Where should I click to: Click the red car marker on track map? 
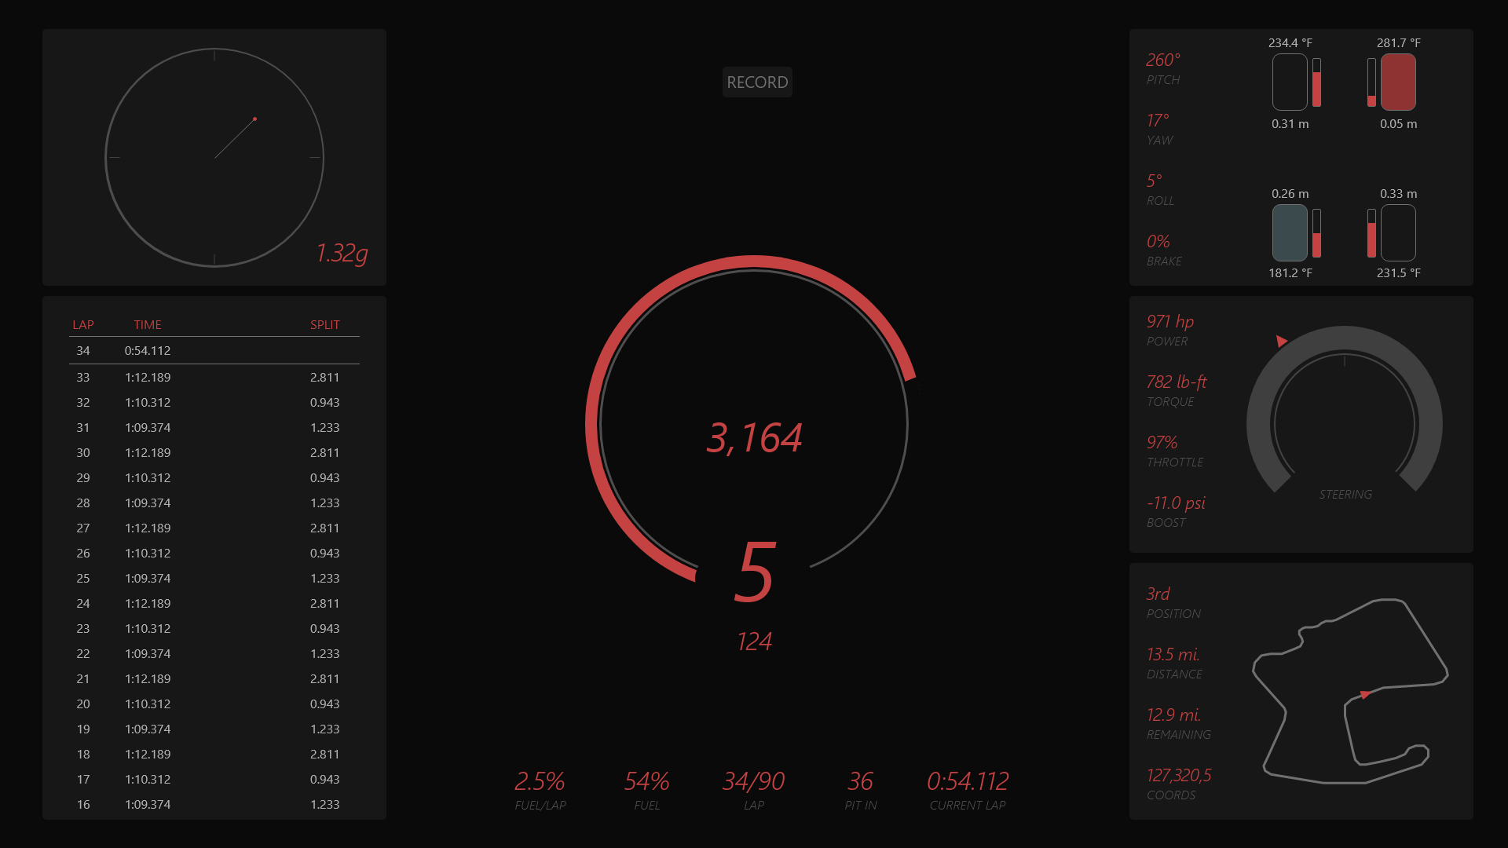point(1366,694)
